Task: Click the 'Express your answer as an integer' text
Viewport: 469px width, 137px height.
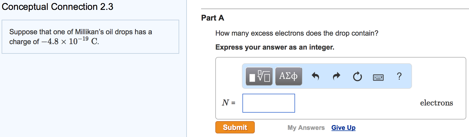Action: pos(275,47)
